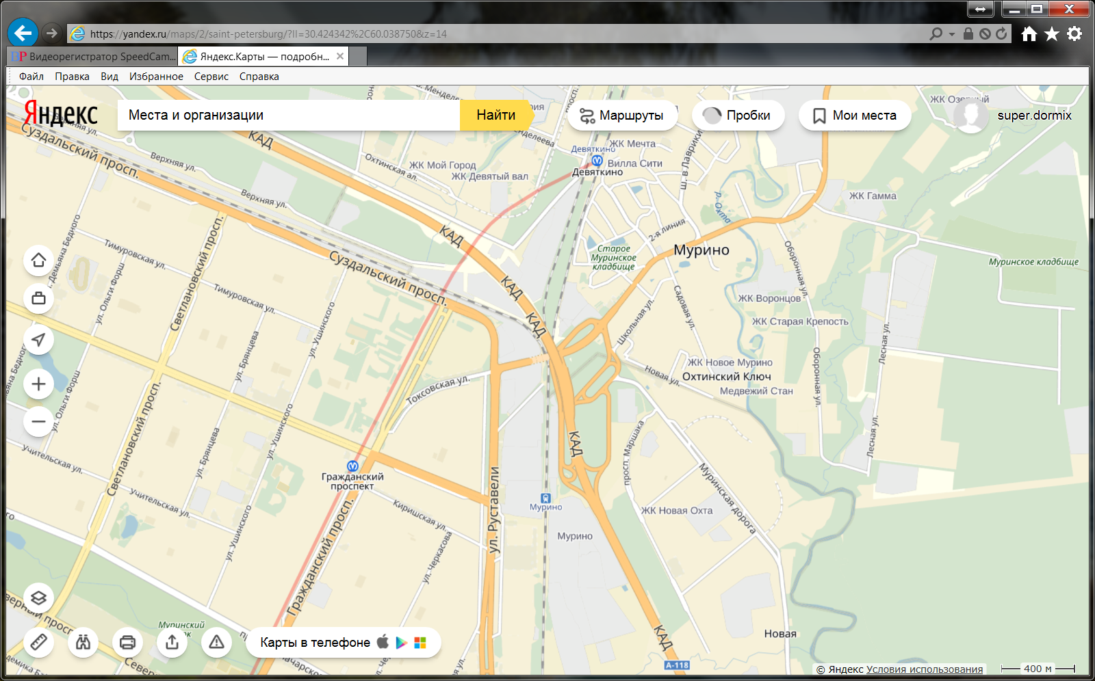Open the map layers selector
The height and width of the screenshot is (681, 1095).
point(38,598)
